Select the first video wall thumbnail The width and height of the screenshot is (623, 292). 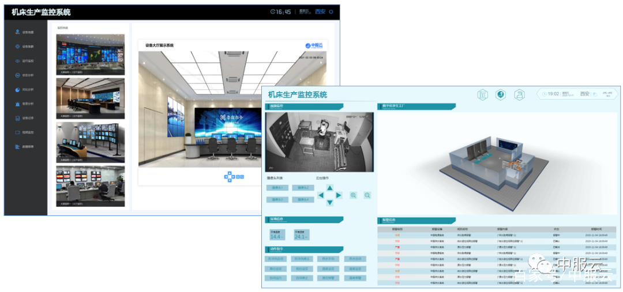90,54
